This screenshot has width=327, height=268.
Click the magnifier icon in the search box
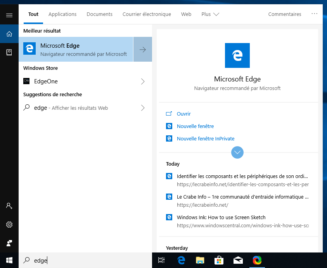coord(26,260)
